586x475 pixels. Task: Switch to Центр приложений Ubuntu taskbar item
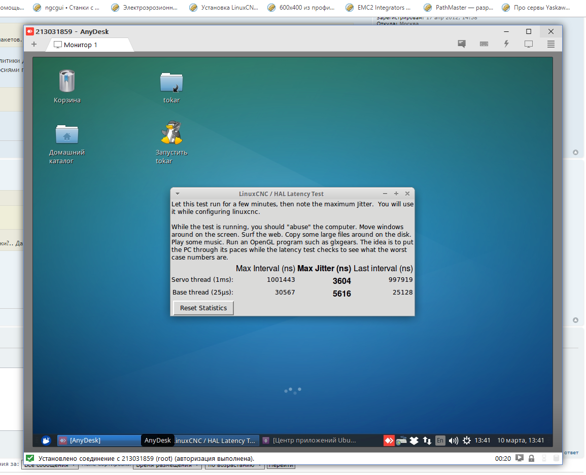(x=310, y=441)
